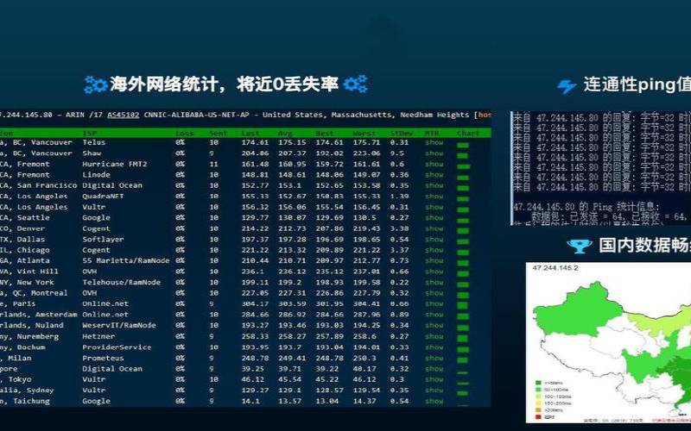Click the 连通性ping值 heading text
691x431 pixels.
click(x=637, y=84)
